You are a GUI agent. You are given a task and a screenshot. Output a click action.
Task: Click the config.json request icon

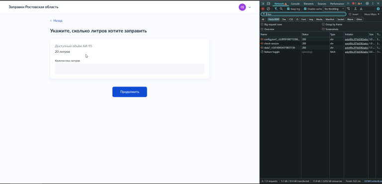click(262, 39)
